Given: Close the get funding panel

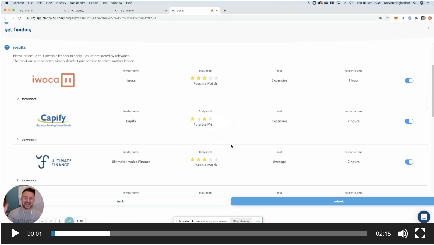Looking at the screenshot, I should [x=429, y=28].
